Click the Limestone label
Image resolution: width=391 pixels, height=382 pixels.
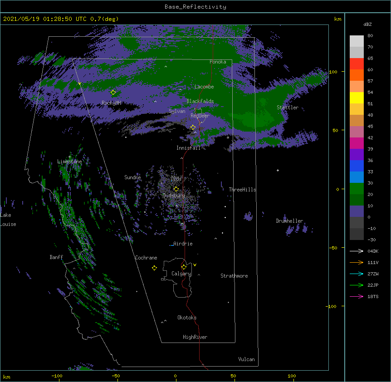[x=69, y=162]
